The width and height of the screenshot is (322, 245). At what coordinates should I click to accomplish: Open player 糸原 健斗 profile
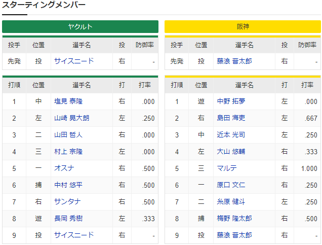[231, 201]
